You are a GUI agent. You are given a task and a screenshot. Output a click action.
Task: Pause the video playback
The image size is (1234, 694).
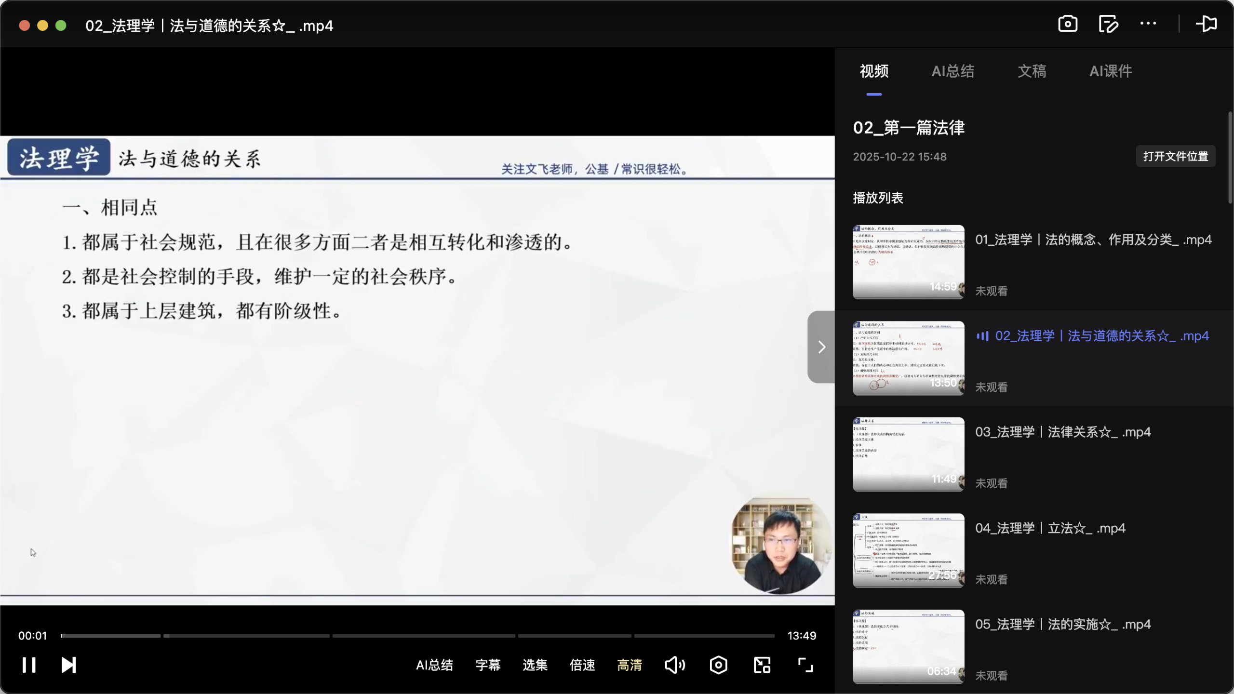[29, 665]
